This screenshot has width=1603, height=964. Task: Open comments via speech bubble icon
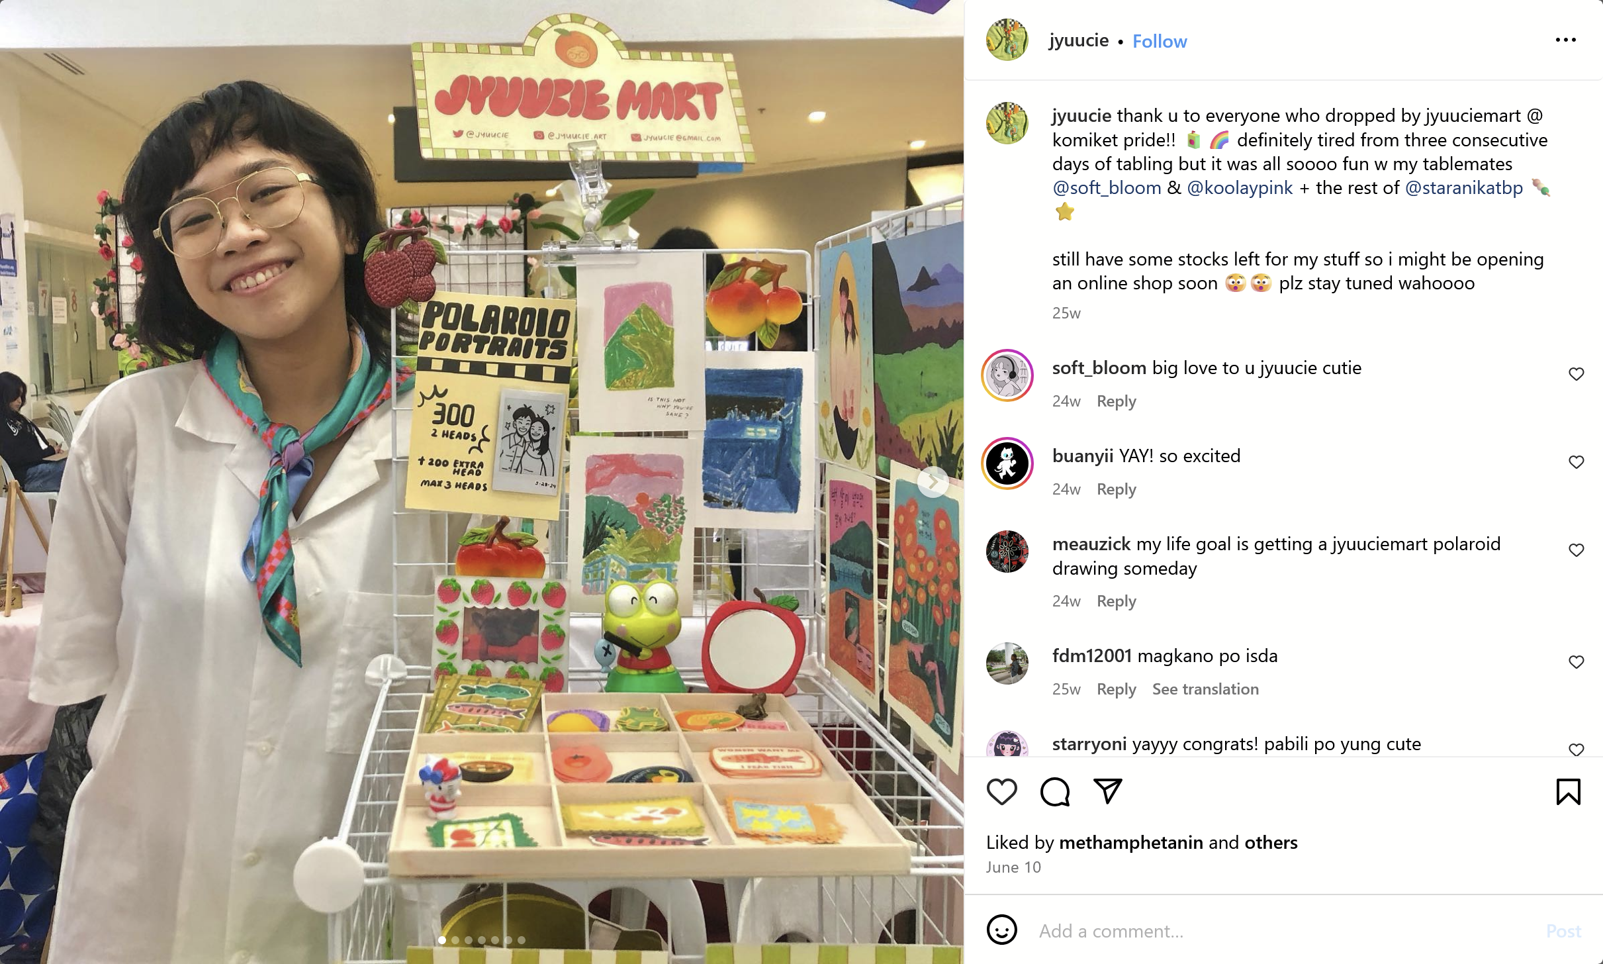click(x=1054, y=791)
